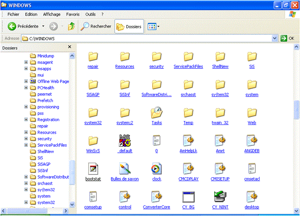Select the security folder icon
The height and width of the screenshot is (216, 300).
coord(157,57)
